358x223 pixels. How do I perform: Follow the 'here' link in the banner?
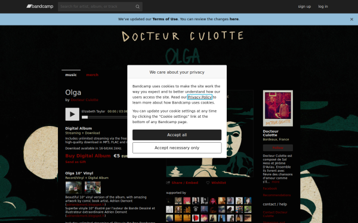[234, 19]
